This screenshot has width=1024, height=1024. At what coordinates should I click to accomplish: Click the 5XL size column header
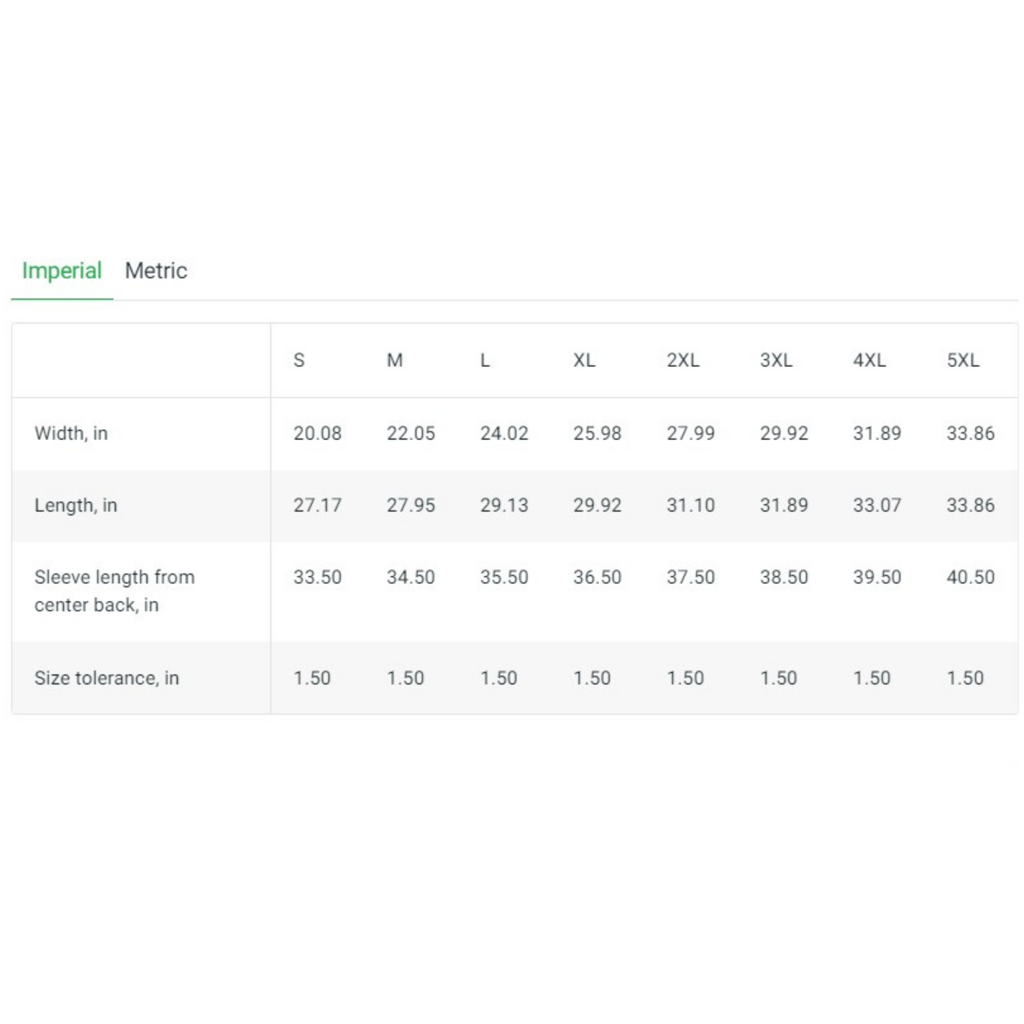tap(963, 361)
